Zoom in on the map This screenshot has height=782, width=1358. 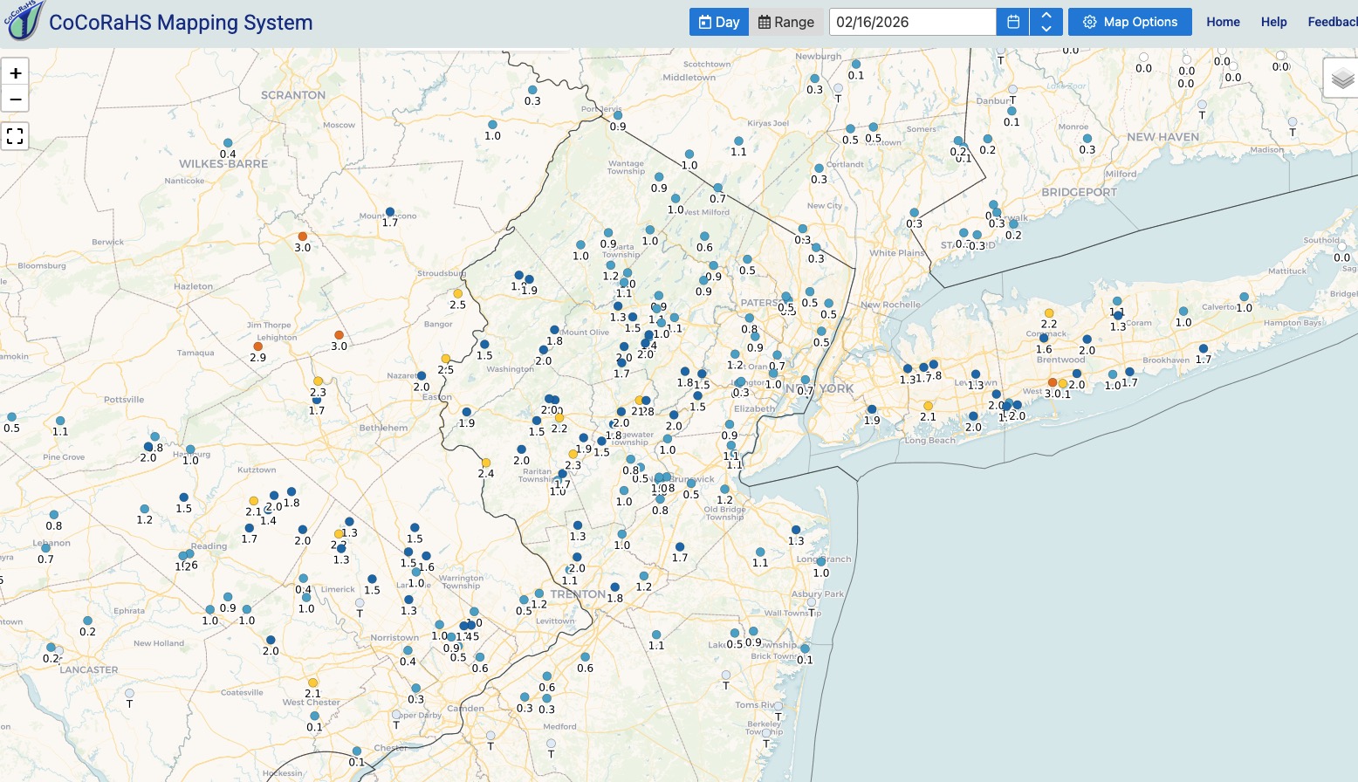pyautogui.click(x=15, y=73)
